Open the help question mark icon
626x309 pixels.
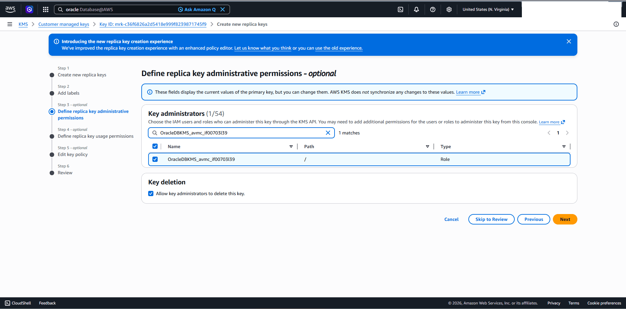pyautogui.click(x=433, y=9)
